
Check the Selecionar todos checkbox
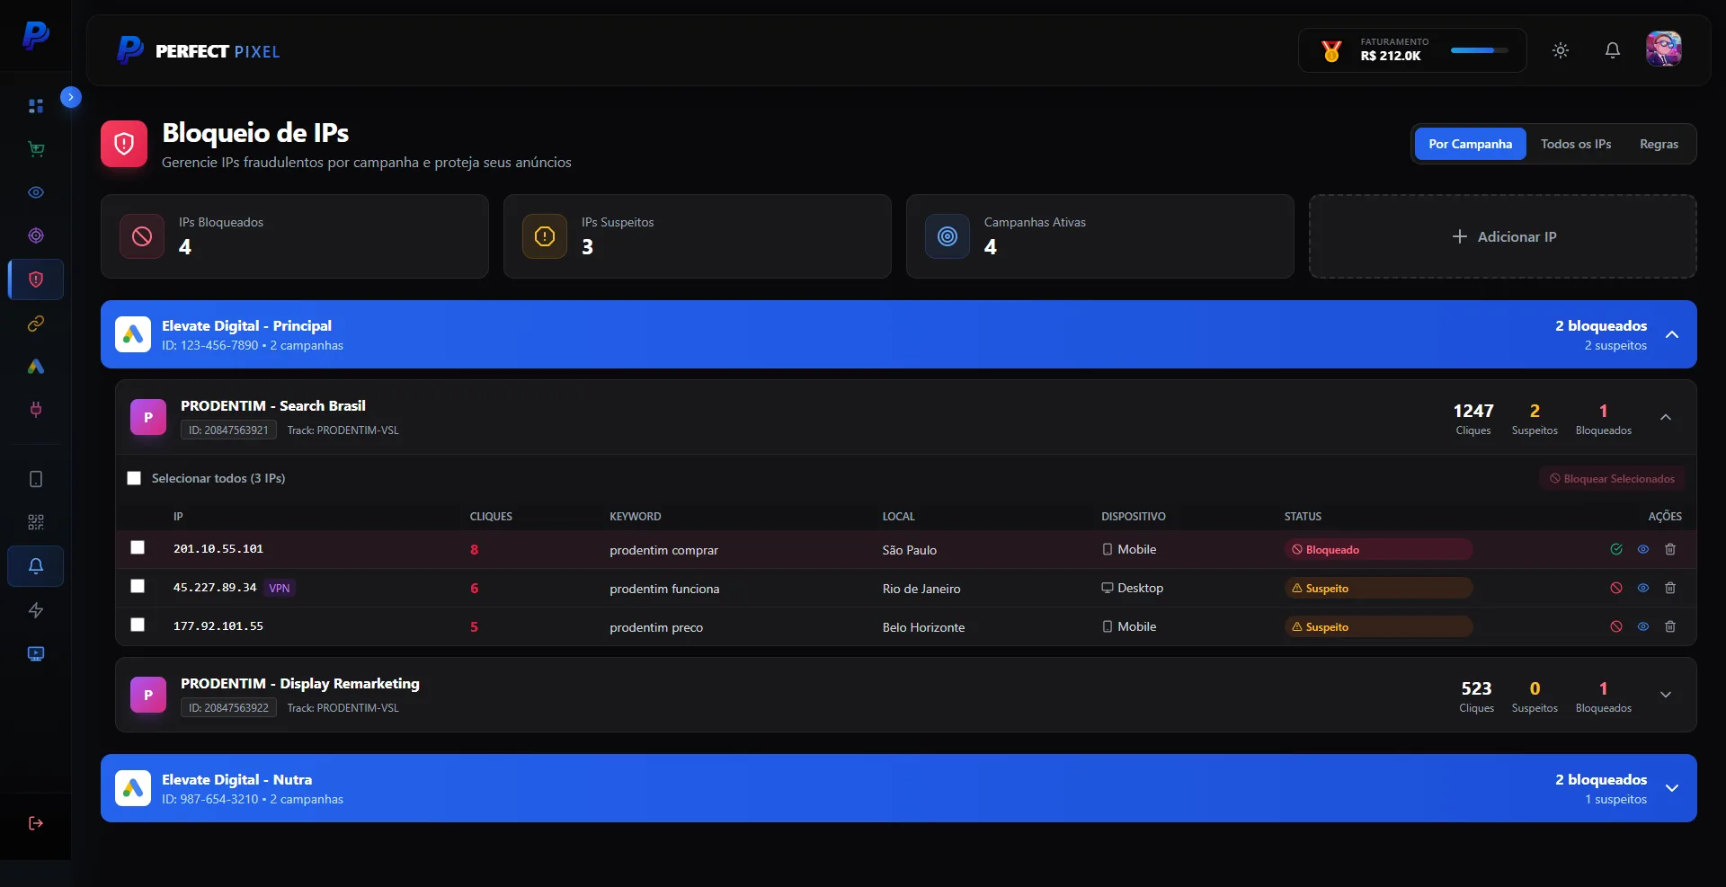(x=134, y=478)
